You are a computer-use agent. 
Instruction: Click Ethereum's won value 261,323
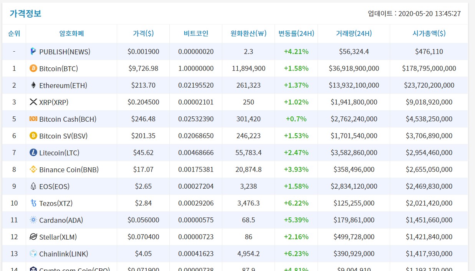(x=248, y=85)
